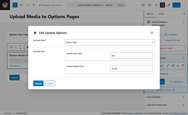The image size is (188, 115).
Task: Click the block drag handle icon
Action: pyautogui.click(x=16, y=47)
